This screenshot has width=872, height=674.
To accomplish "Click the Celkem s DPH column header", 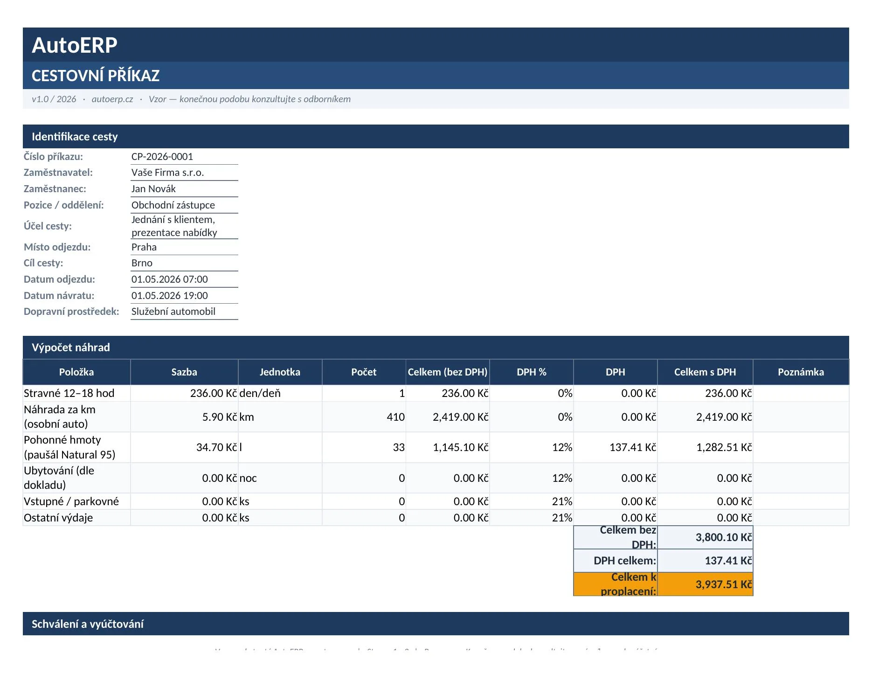I will (x=705, y=372).
